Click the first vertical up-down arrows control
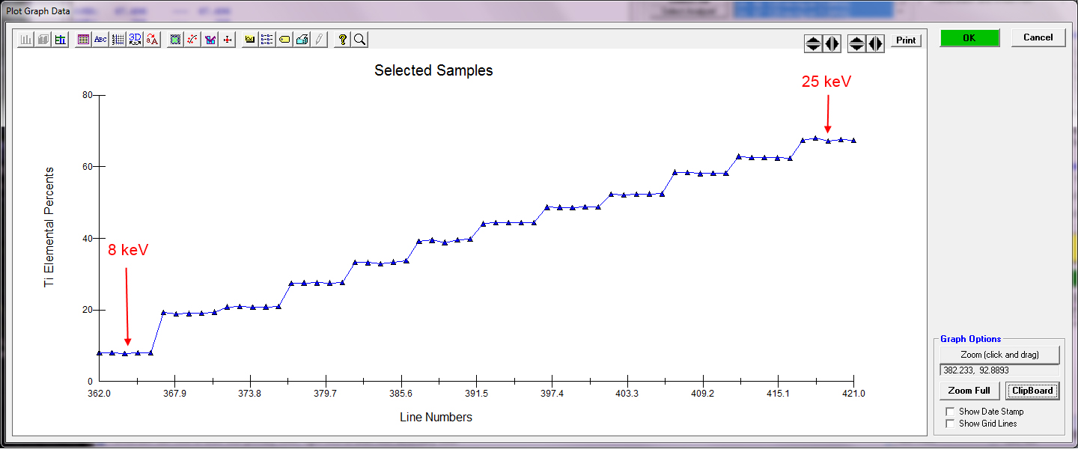The width and height of the screenshot is (1078, 449). pos(813,43)
